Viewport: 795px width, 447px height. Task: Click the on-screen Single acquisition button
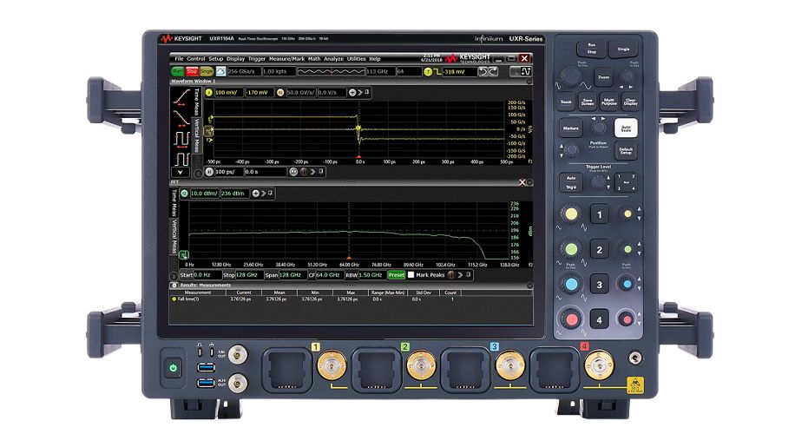coord(207,71)
